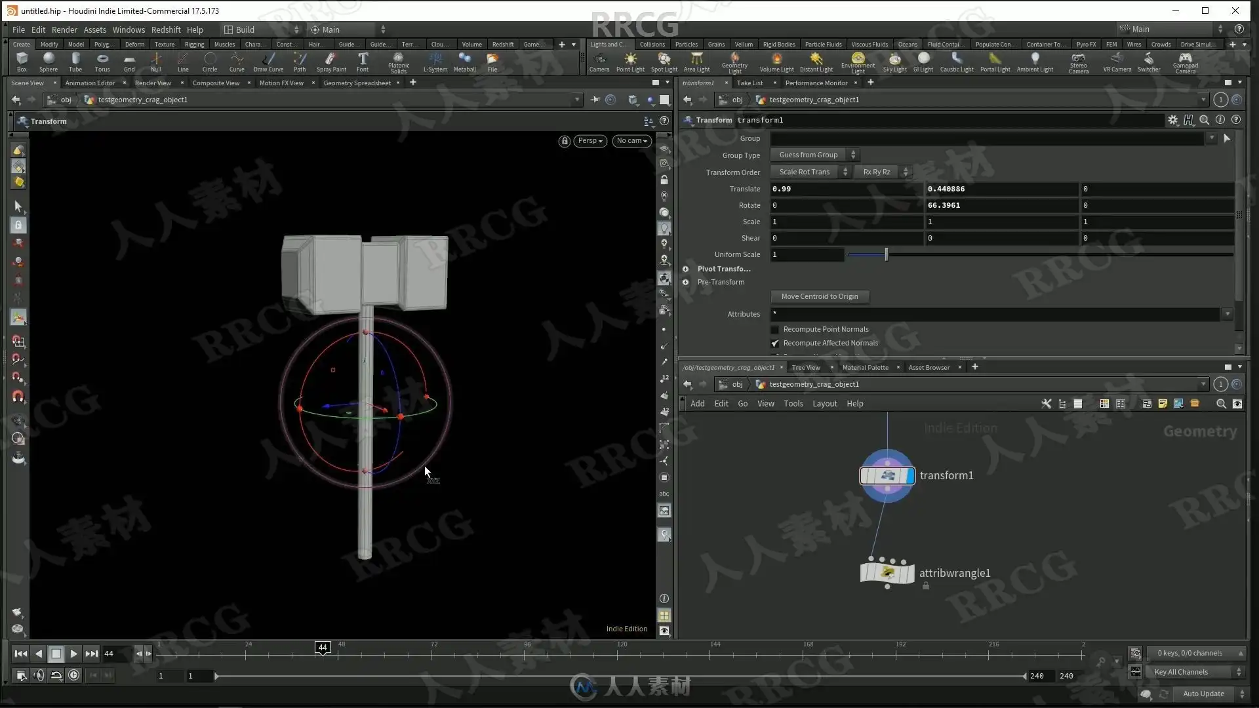Toggle display flag on transform1 node
Image resolution: width=1259 pixels, height=708 pixels.
910,476
